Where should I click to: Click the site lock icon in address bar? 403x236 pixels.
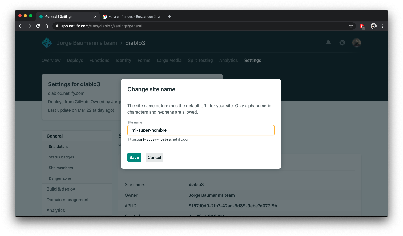click(x=57, y=26)
